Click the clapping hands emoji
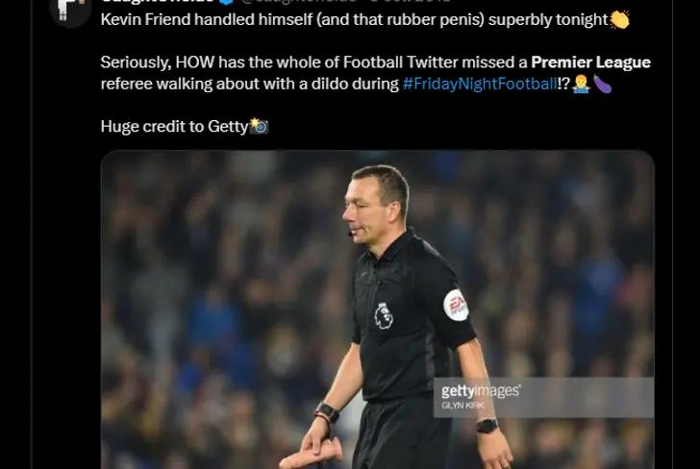 click(x=619, y=19)
